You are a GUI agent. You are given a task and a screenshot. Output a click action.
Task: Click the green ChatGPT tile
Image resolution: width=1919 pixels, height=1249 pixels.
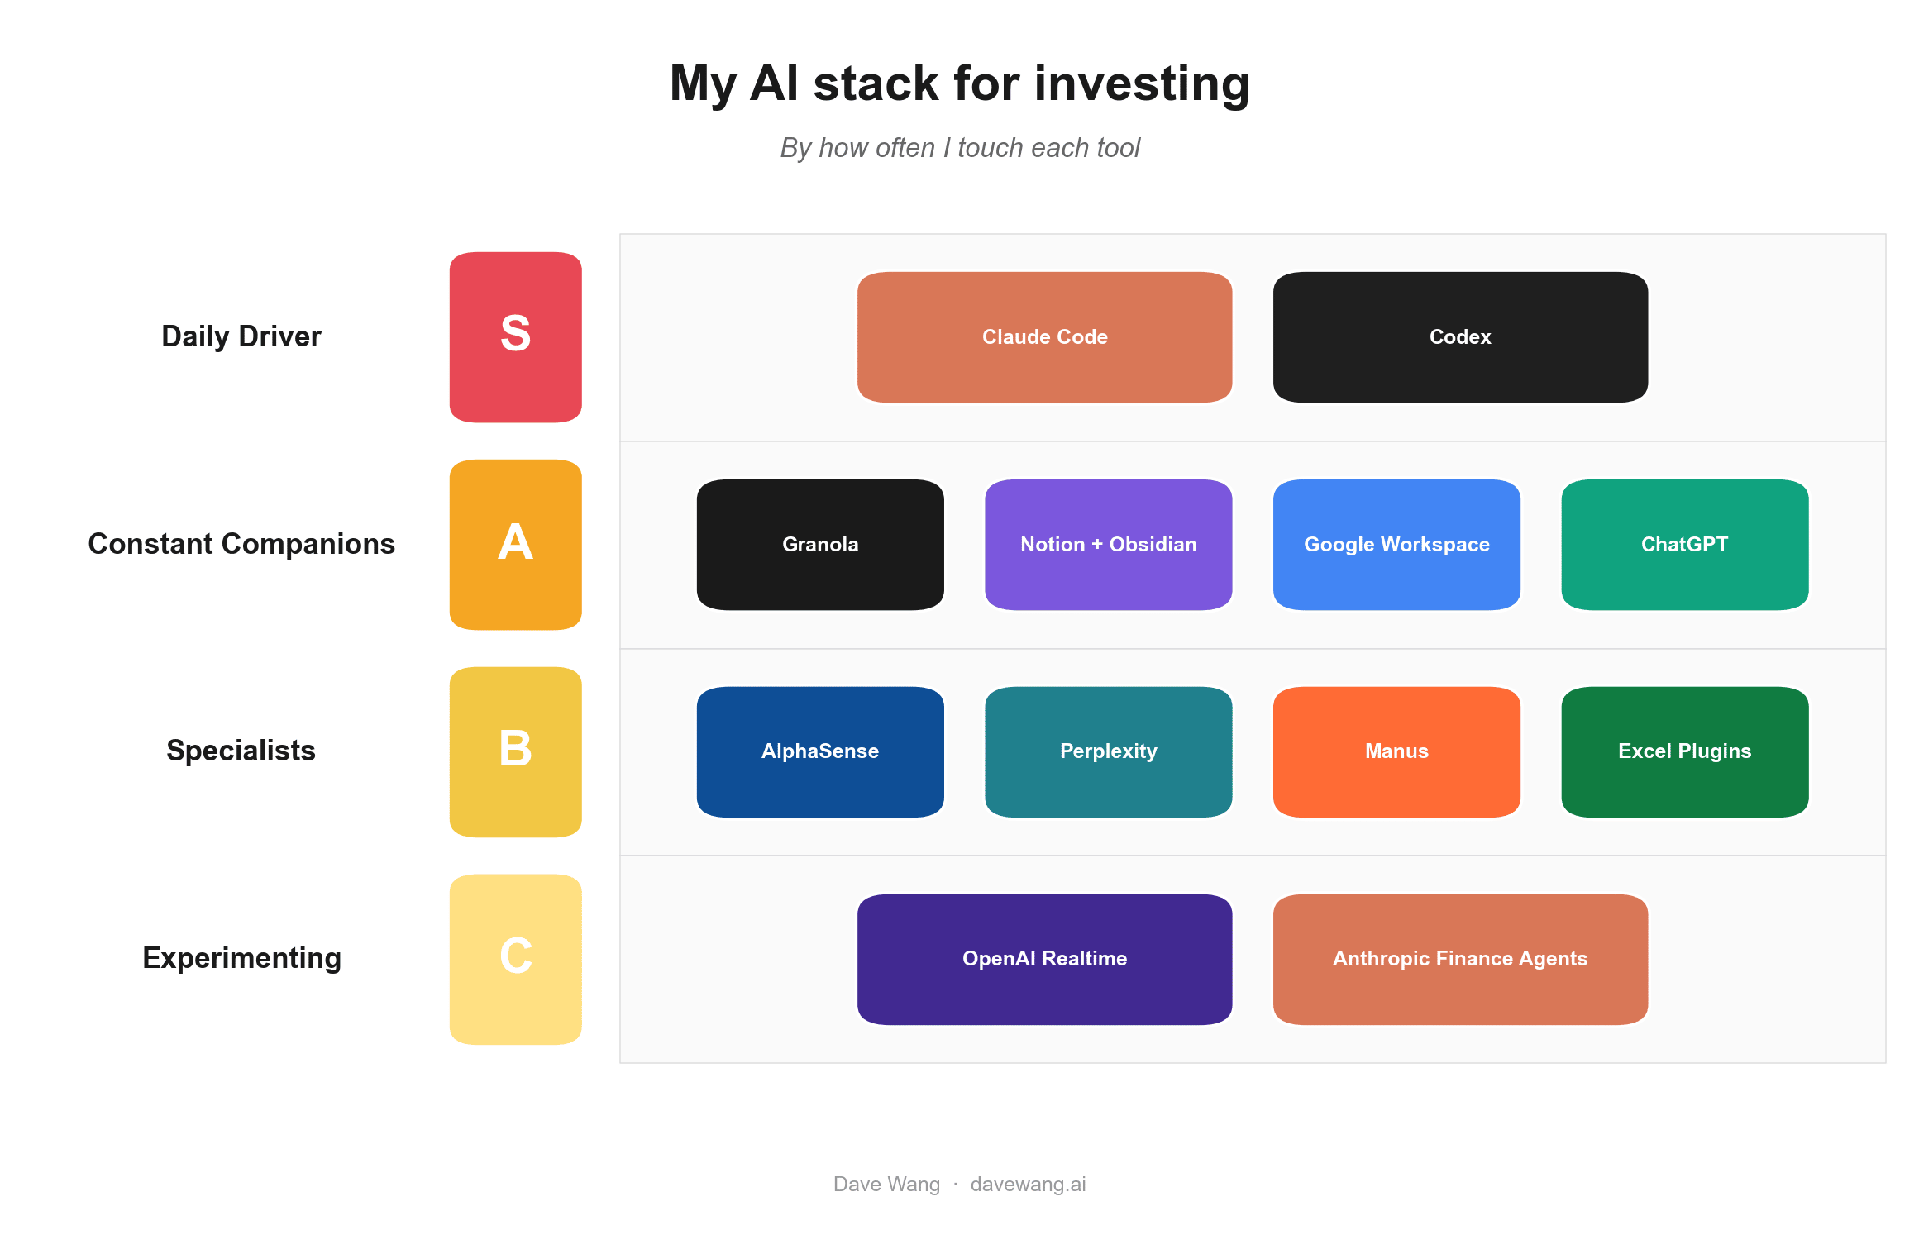click(x=1684, y=545)
